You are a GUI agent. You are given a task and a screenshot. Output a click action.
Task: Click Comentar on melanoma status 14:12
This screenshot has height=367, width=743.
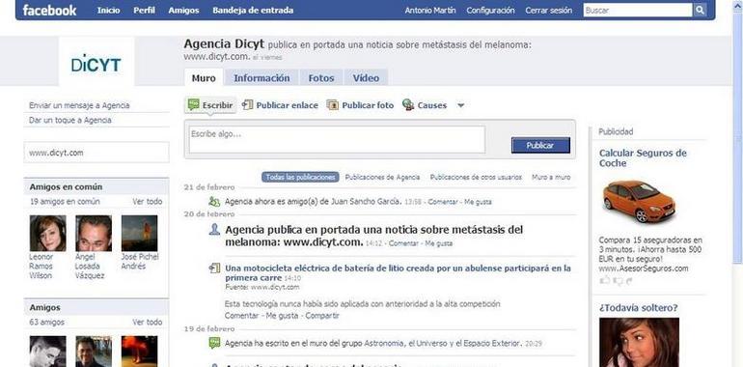[403, 243]
